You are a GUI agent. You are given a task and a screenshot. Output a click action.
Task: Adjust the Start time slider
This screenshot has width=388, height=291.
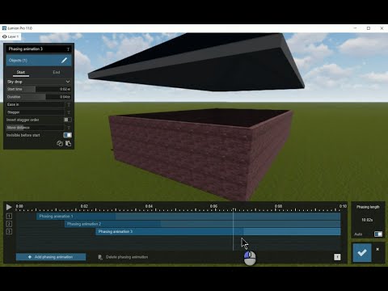[x=39, y=89]
